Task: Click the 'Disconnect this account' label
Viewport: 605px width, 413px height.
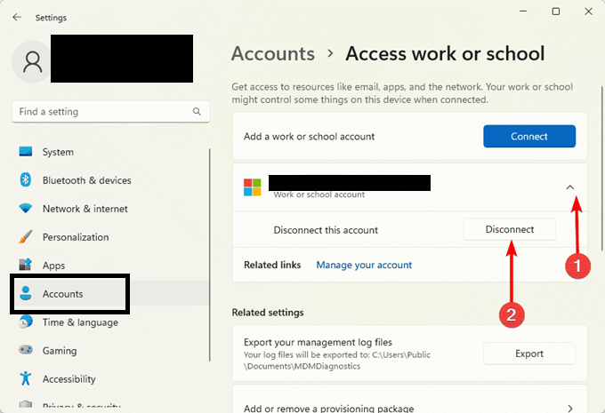Action: click(x=326, y=230)
